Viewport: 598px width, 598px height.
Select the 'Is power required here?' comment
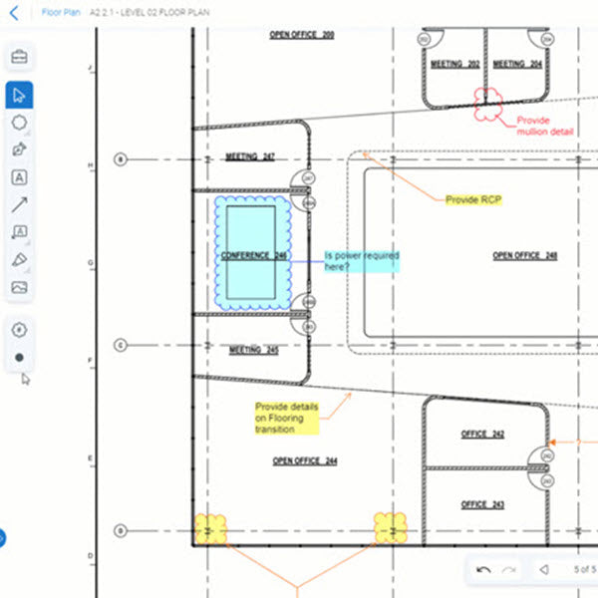(x=361, y=261)
